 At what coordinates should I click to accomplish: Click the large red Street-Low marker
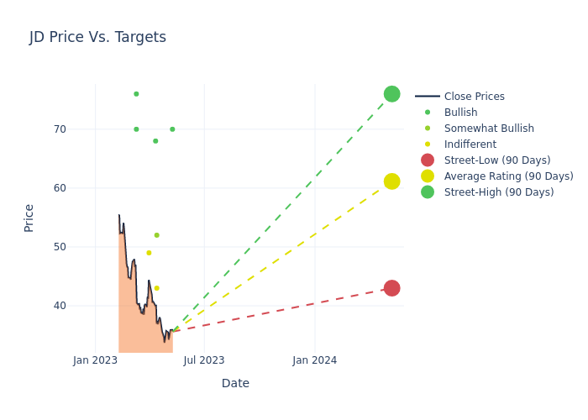[391, 288]
